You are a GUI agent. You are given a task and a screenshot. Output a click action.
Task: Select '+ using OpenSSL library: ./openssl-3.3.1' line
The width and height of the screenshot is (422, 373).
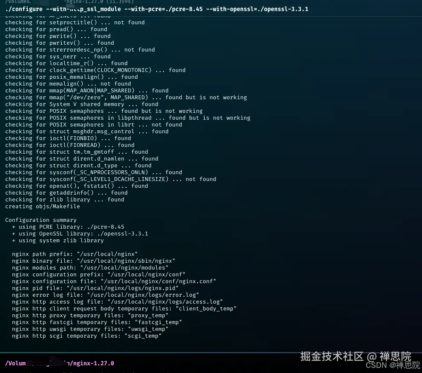[x=80, y=234]
